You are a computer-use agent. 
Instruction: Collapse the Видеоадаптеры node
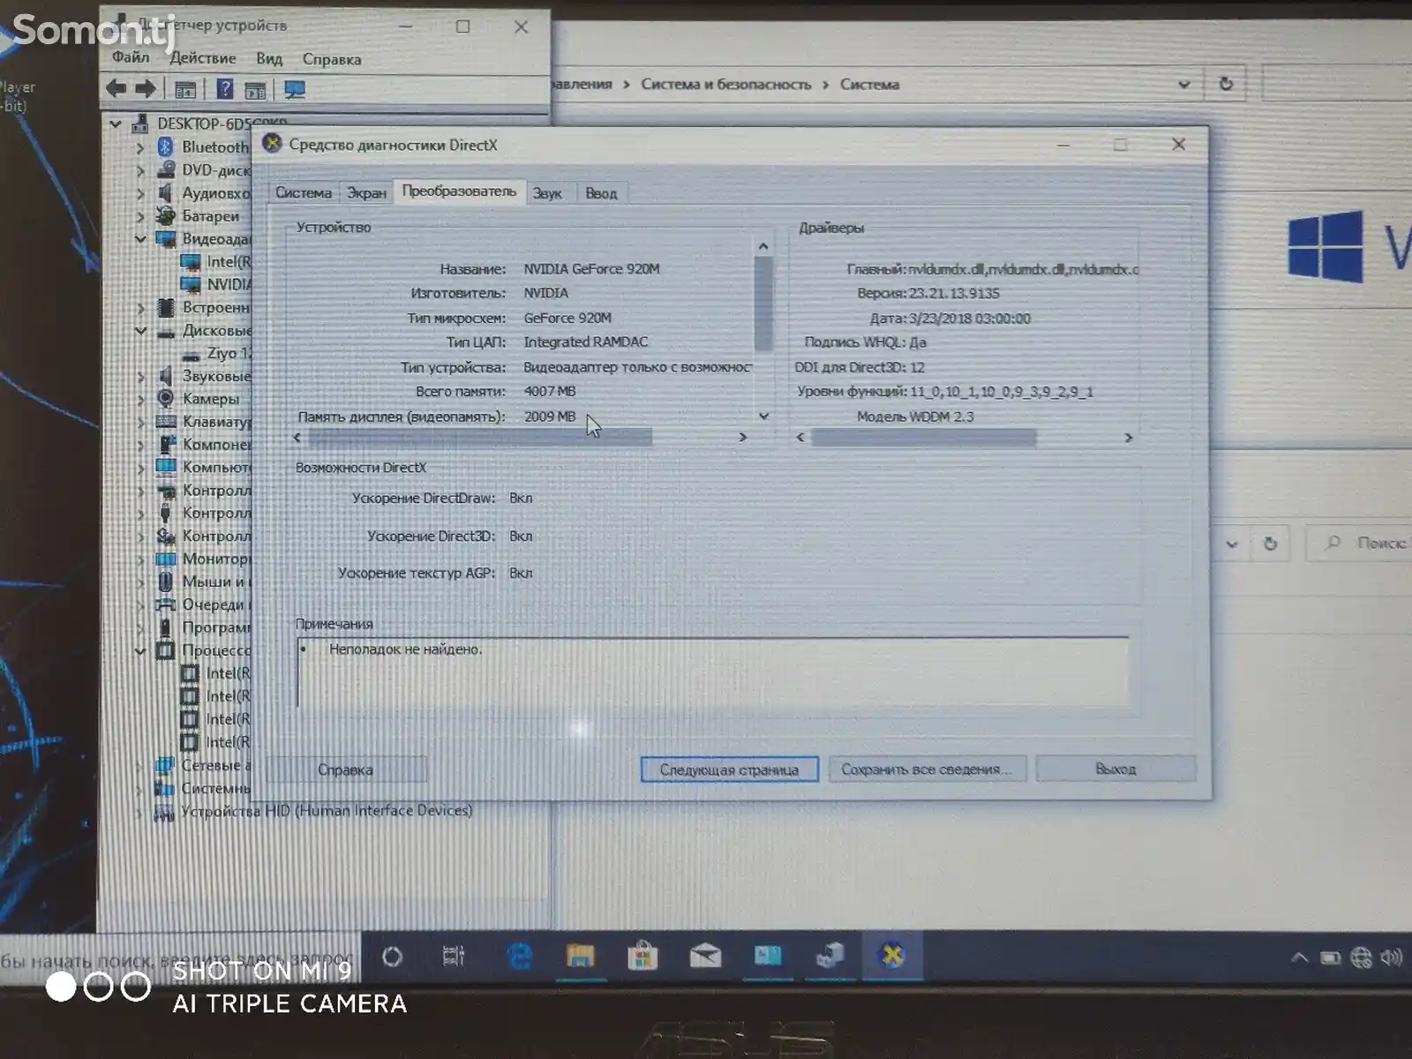coord(140,238)
